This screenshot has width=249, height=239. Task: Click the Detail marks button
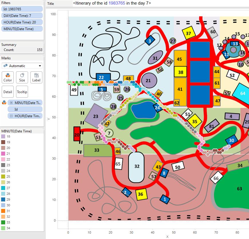pos(8,92)
